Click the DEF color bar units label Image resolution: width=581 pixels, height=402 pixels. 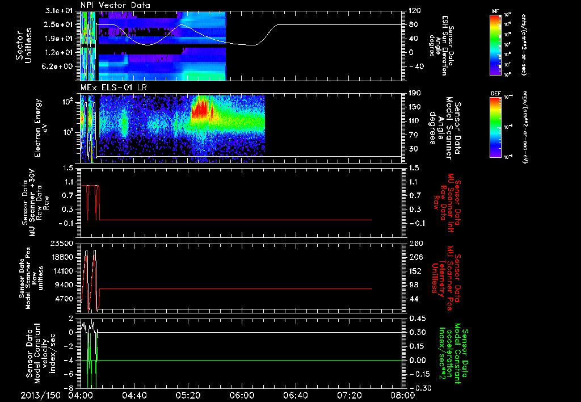point(525,127)
